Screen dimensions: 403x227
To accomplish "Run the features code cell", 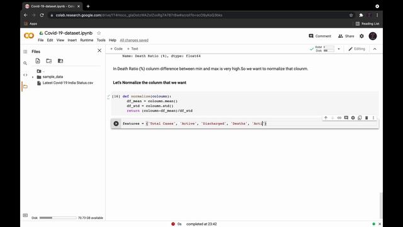I will pos(116,124).
